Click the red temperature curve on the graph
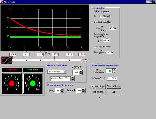 [x=38, y=31]
